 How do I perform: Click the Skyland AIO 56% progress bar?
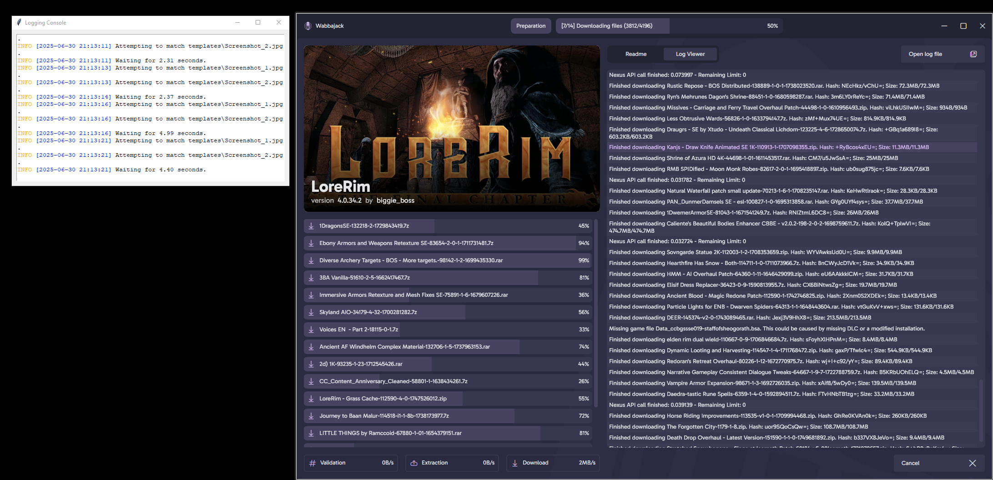point(448,312)
